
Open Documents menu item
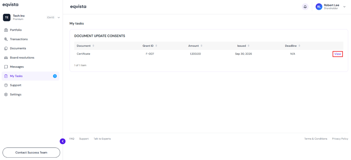(x=18, y=48)
